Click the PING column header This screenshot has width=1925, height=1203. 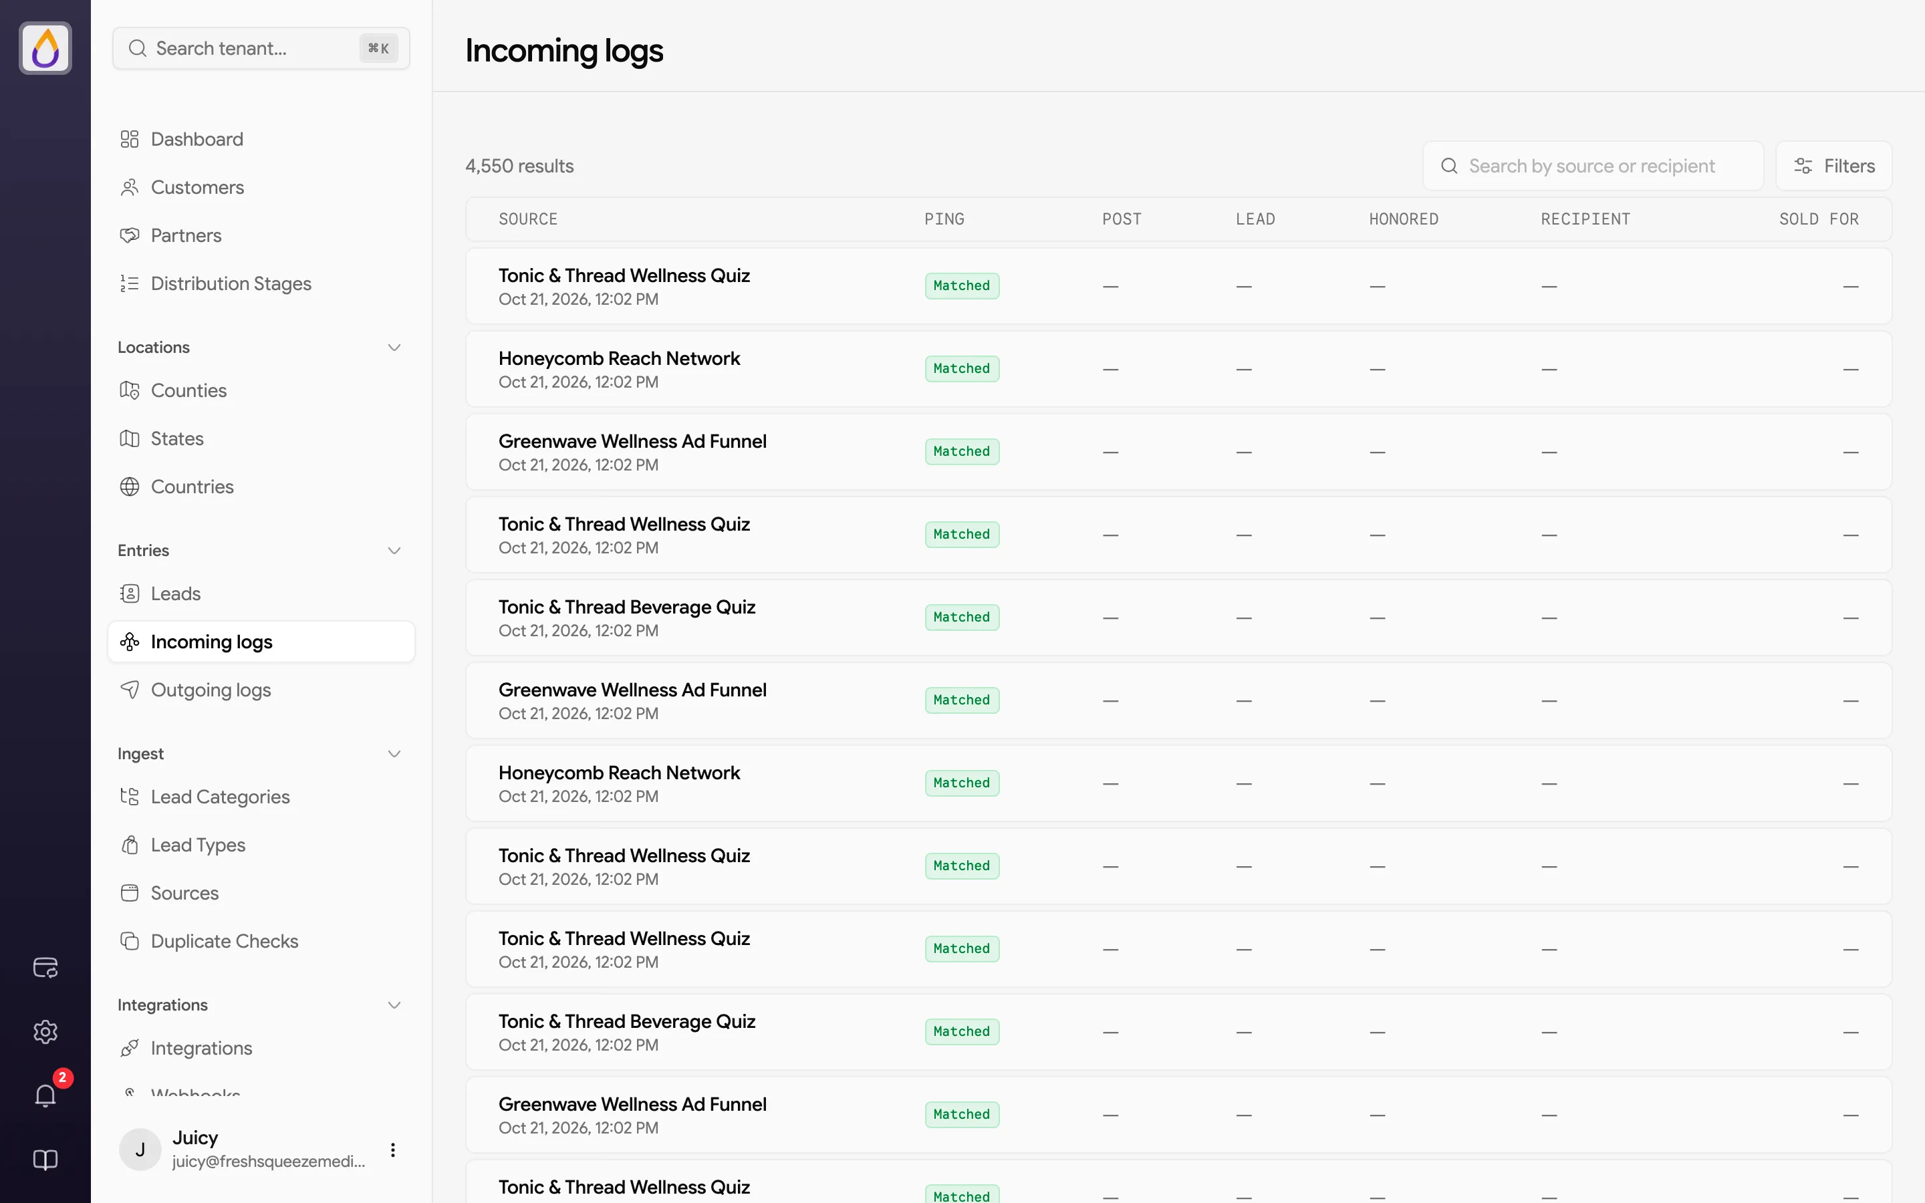944,219
